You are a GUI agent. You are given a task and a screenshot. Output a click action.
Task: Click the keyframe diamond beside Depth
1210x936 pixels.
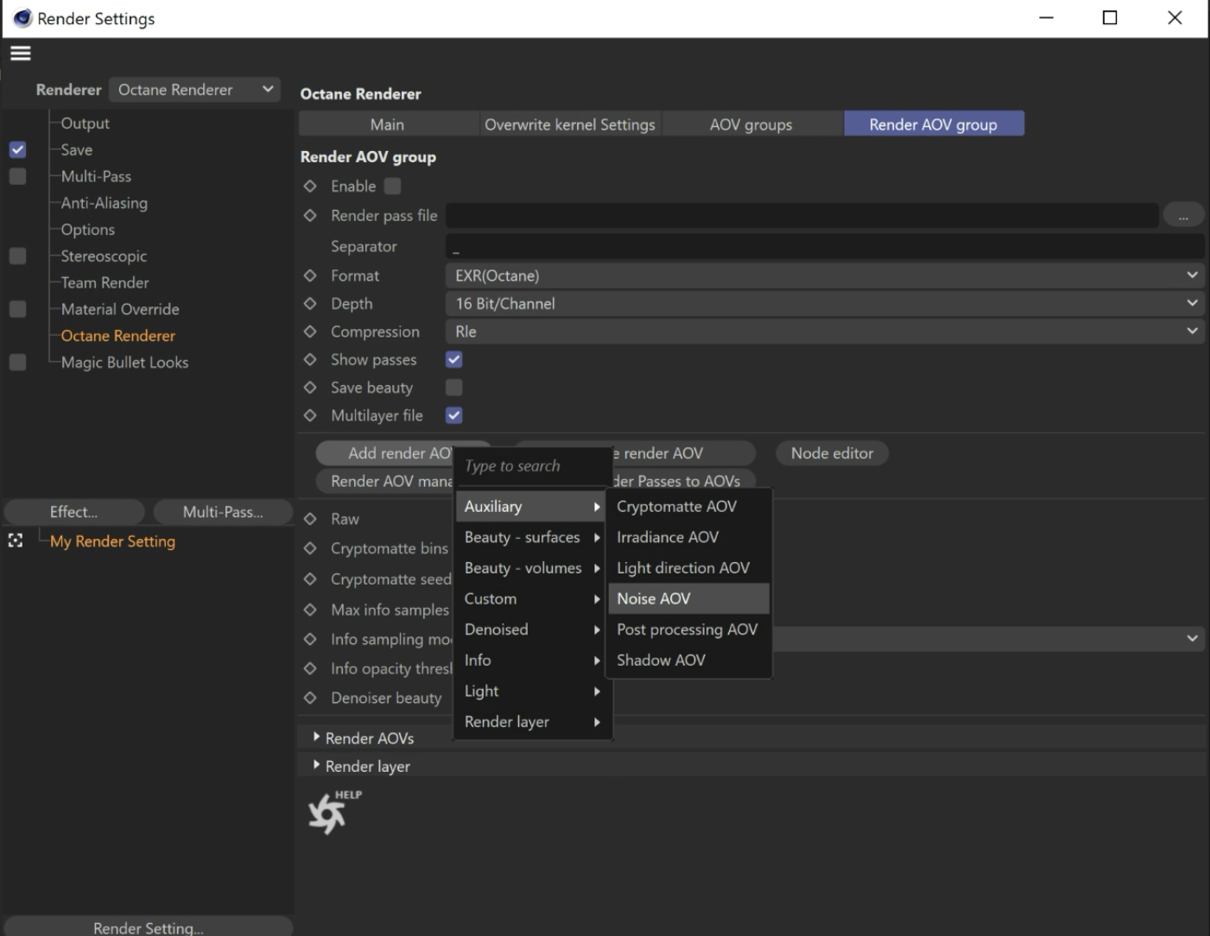click(310, 304)
